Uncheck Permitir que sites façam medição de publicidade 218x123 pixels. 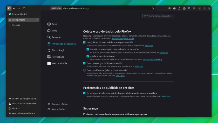pos(84,93)
